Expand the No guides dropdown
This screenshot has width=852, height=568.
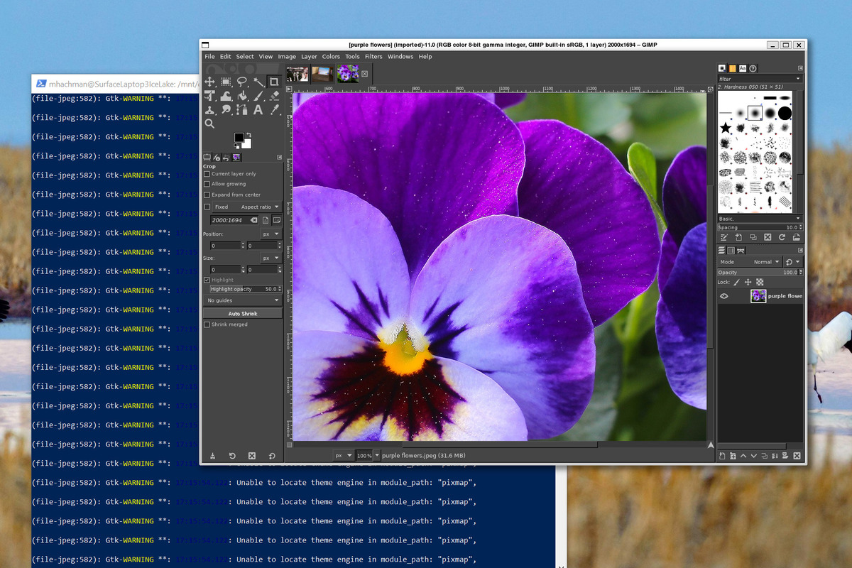tap(243, 300)
